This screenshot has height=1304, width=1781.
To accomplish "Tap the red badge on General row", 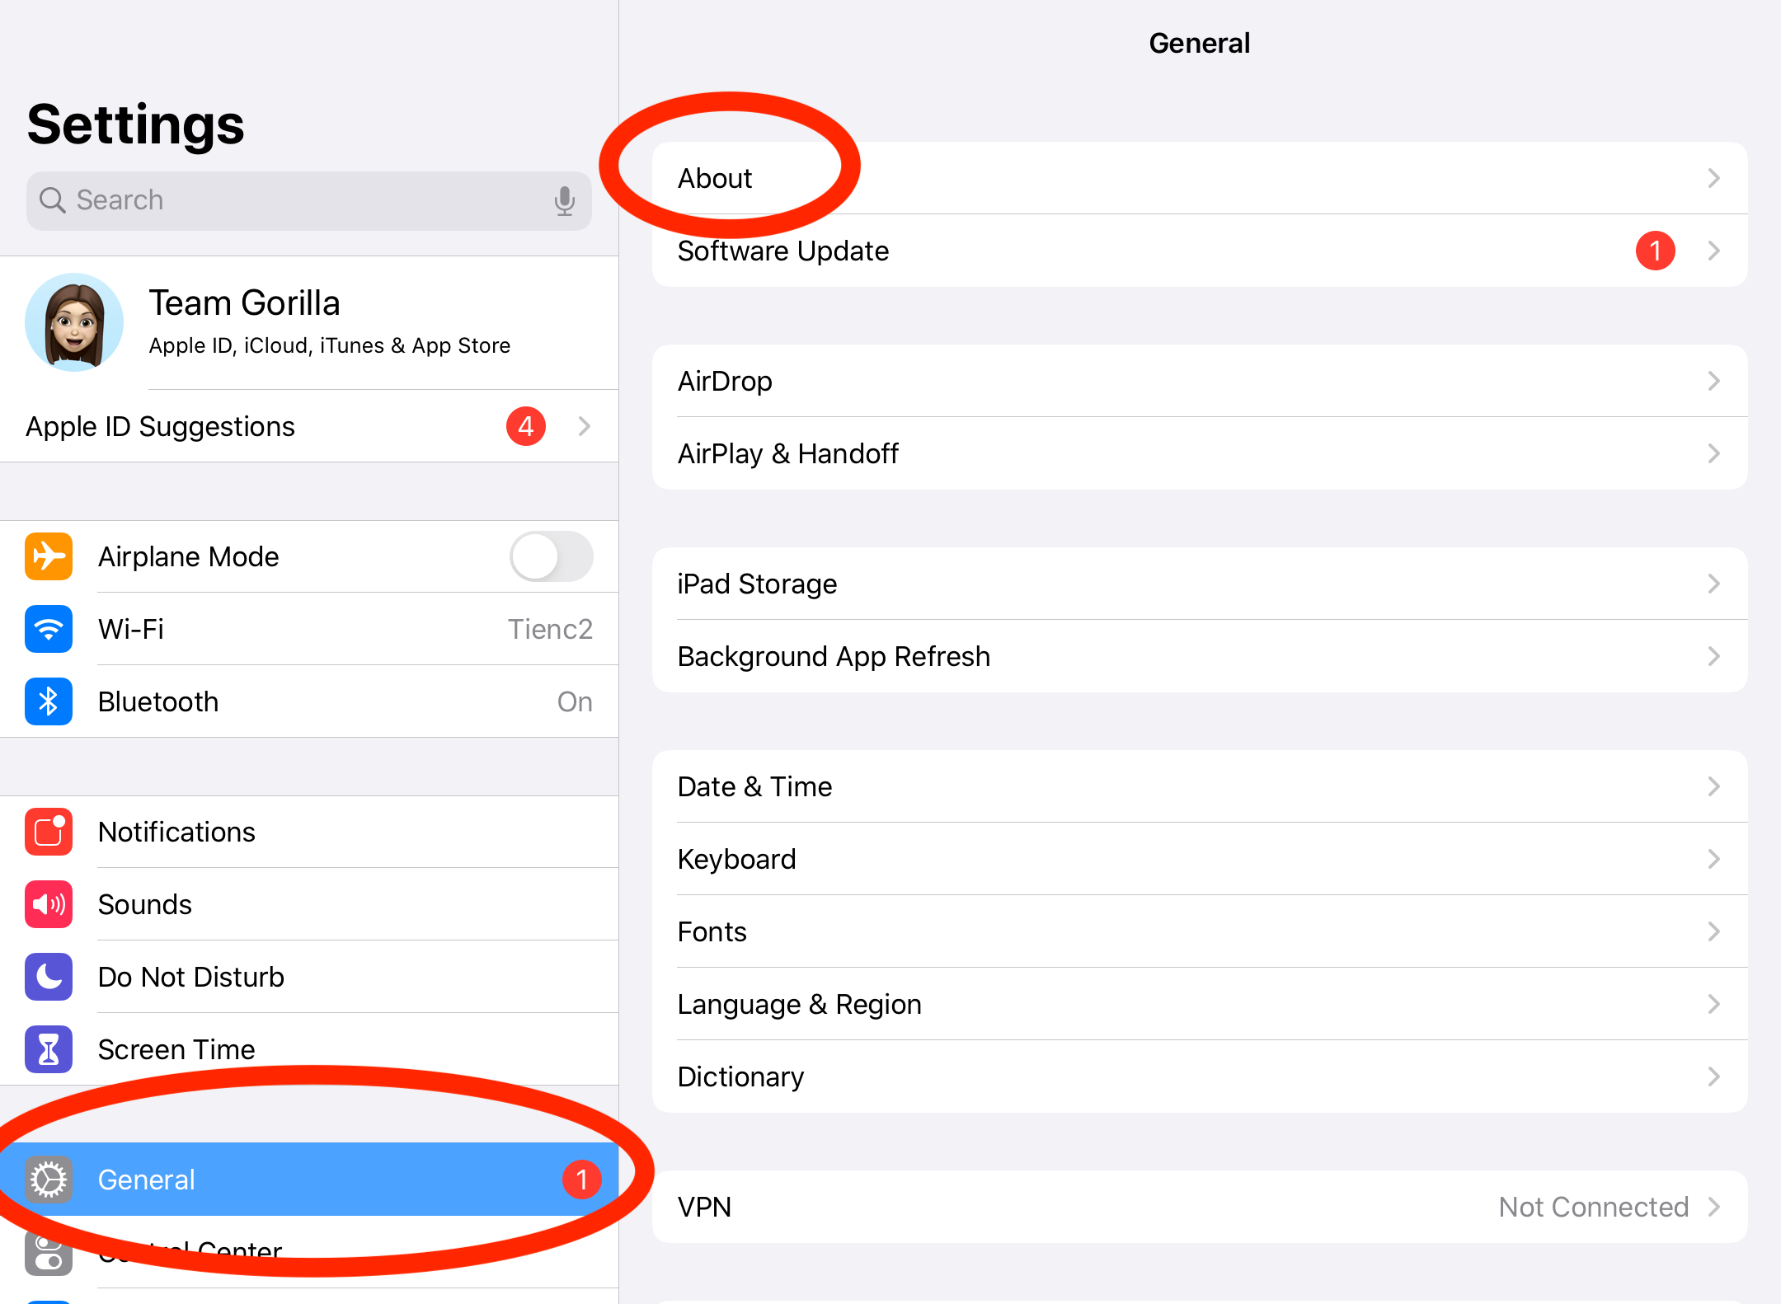I will (x=582, y=1180).
